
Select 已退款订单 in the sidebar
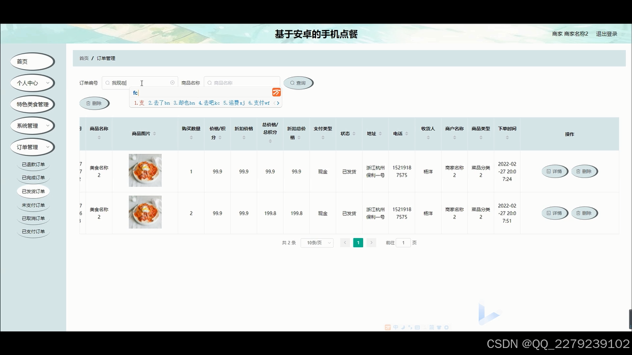point(33,164)
